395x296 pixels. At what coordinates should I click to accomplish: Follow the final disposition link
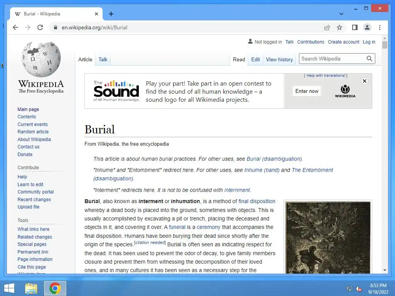click(x=257, y=201)
